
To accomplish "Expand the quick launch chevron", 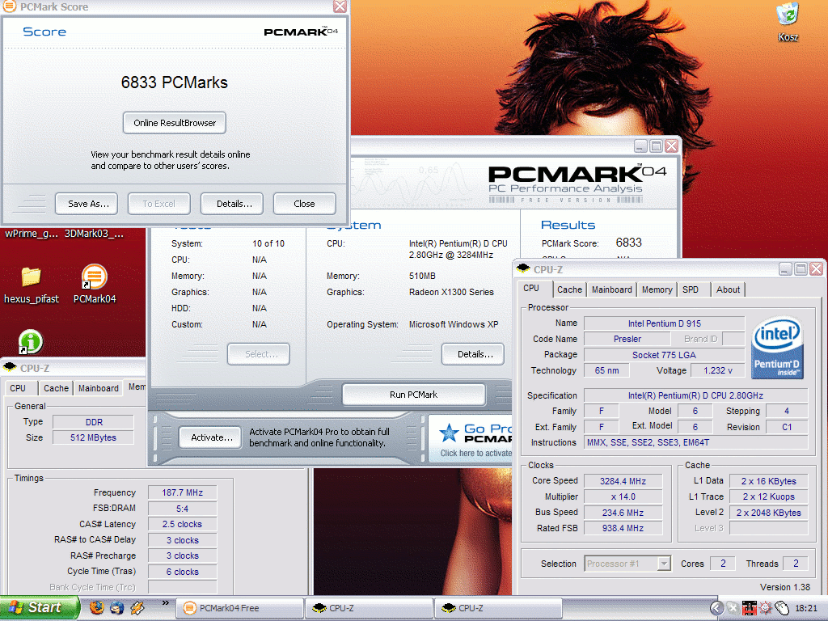I will point(165,603).
